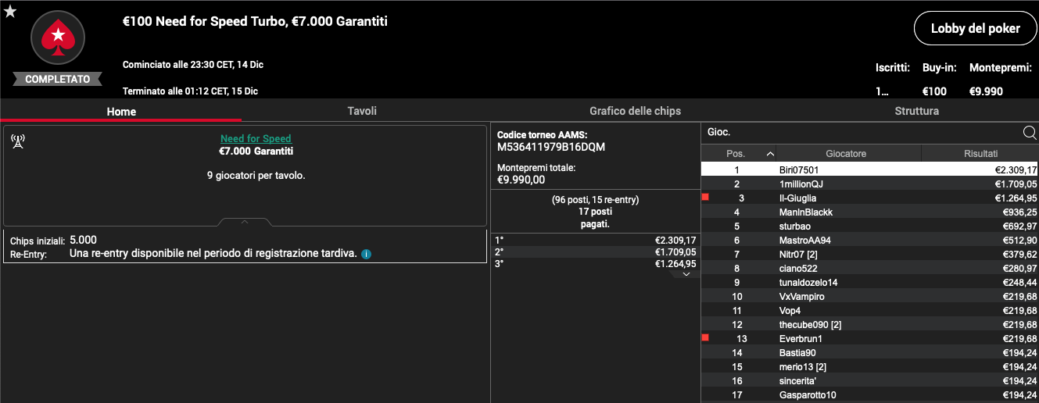Expand the payout list down arrow
This screenshot has width=1039, height=403.
click(x=686, y=274)
